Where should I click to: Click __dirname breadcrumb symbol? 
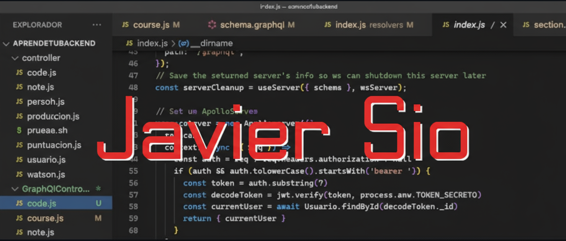pos(211,43)
